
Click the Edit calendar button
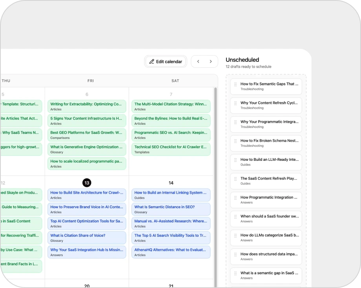165,61
